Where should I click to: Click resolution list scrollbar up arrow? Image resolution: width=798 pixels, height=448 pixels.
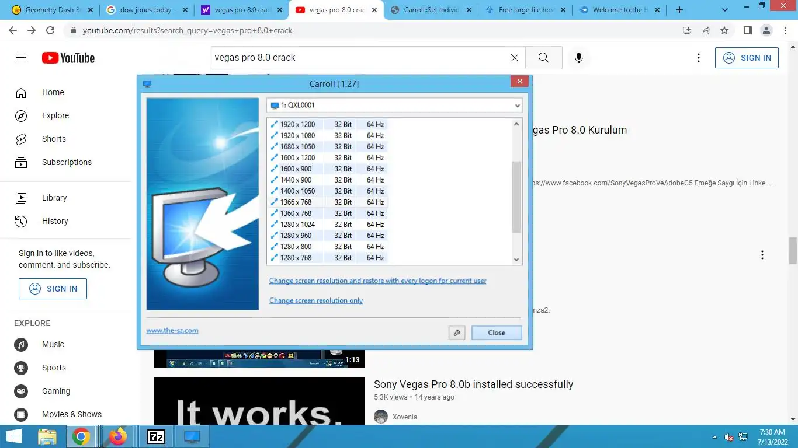516,124
